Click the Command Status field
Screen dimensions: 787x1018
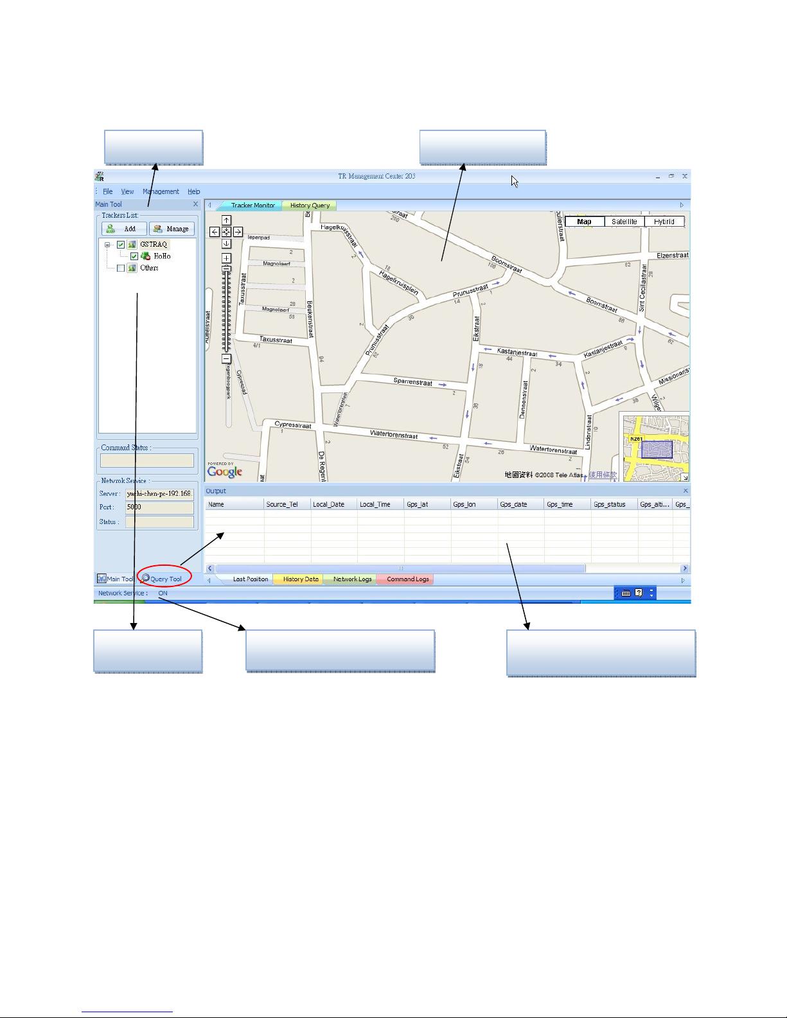[x=147, y=461]
